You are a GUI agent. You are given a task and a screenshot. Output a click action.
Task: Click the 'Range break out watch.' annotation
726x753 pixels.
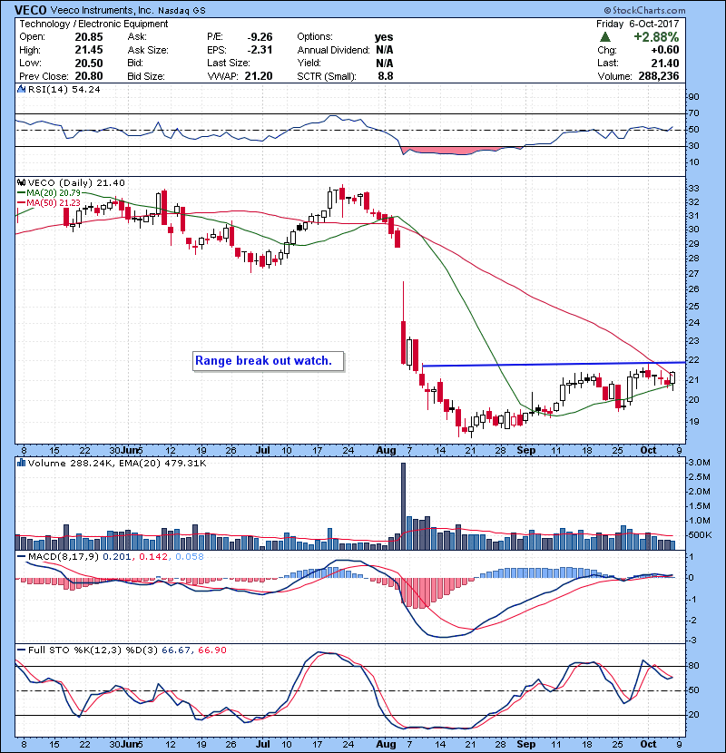pyautogui.click(x=268, y=361)
